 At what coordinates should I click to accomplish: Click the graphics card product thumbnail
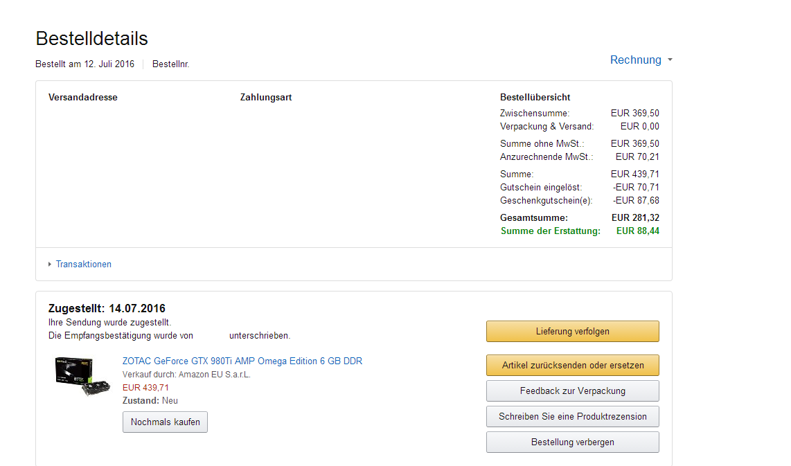82,376
